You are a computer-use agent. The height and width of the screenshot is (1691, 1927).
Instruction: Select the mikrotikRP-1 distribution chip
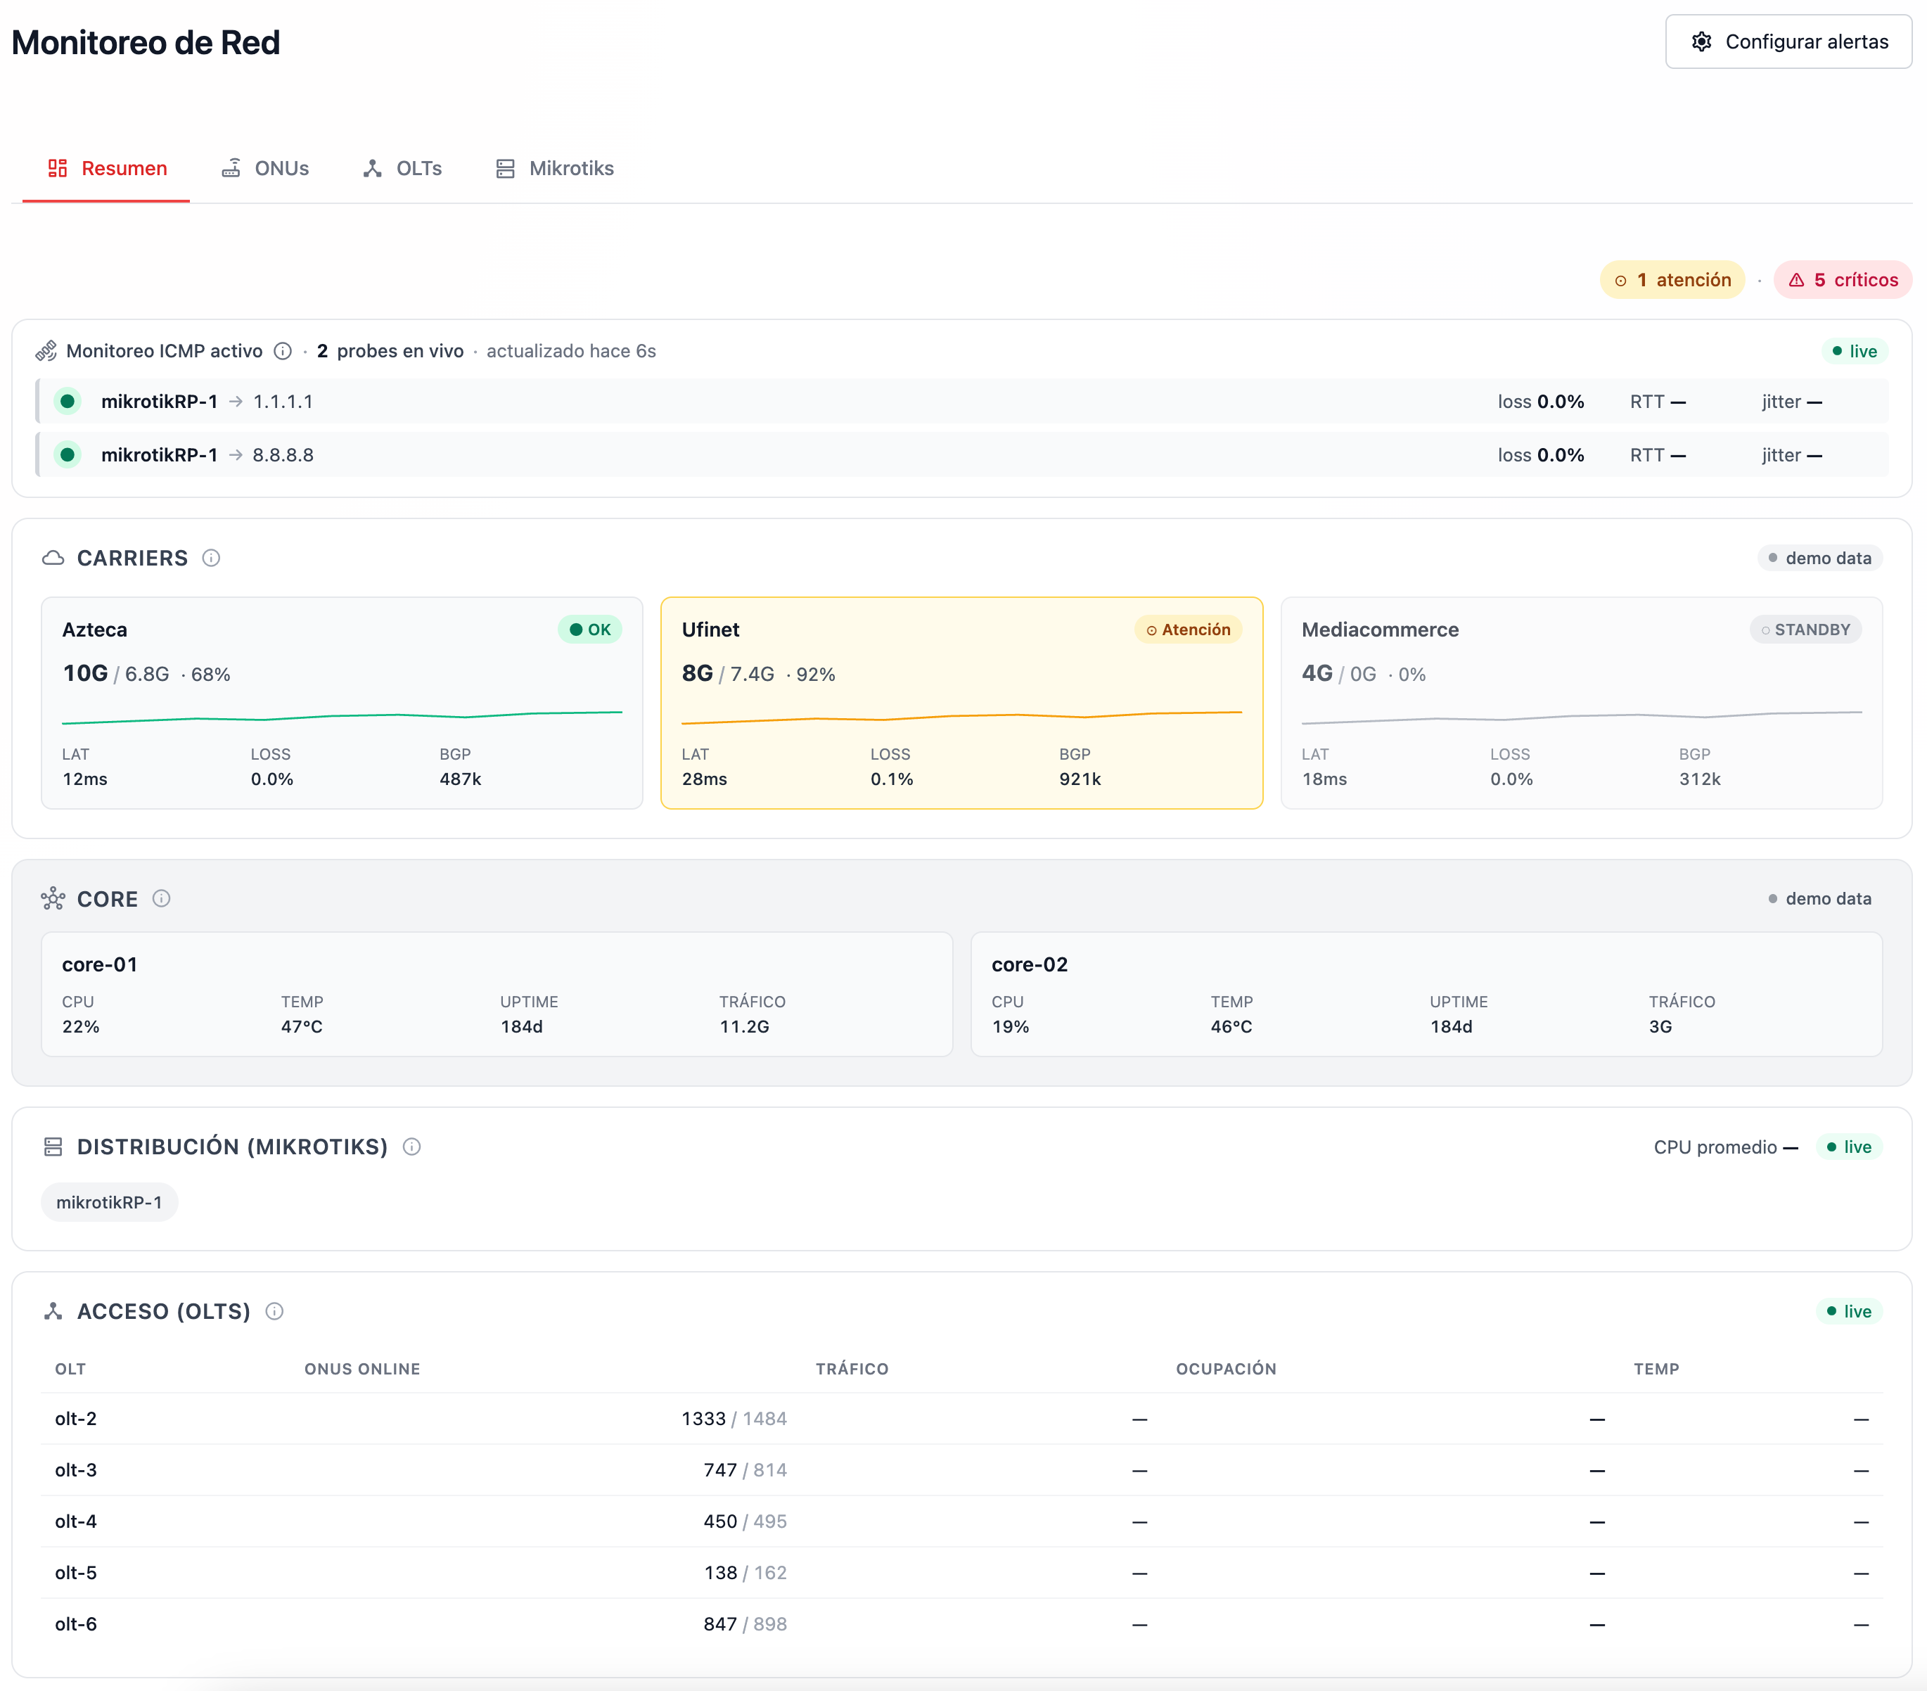coord(109,1201)
